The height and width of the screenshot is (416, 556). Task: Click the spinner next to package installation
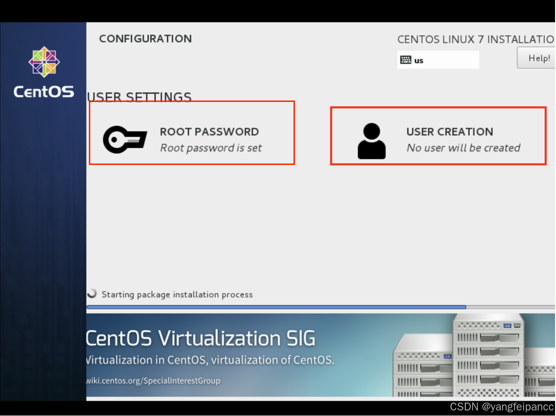pyautogui.click(x=93, y=293)
